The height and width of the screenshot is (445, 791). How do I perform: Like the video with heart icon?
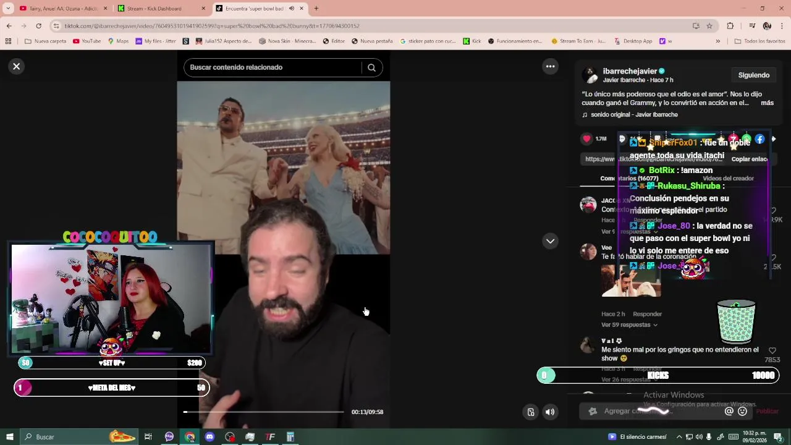[x=587, y=138]
